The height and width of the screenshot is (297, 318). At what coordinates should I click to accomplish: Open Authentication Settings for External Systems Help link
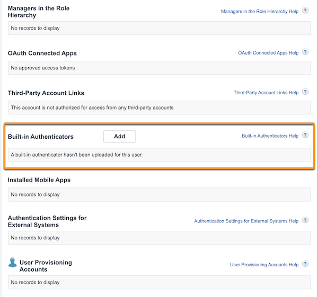(246, 221)
